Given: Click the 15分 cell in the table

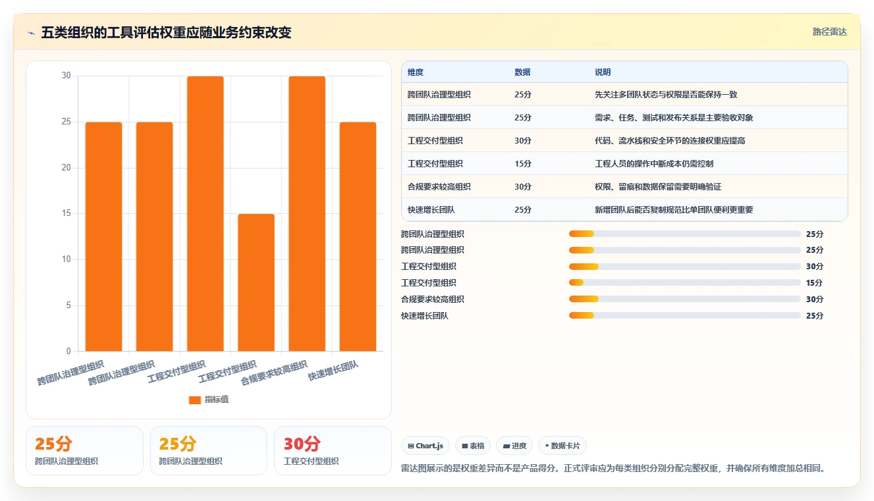Looking at the screenshot, I should point(523,164).
